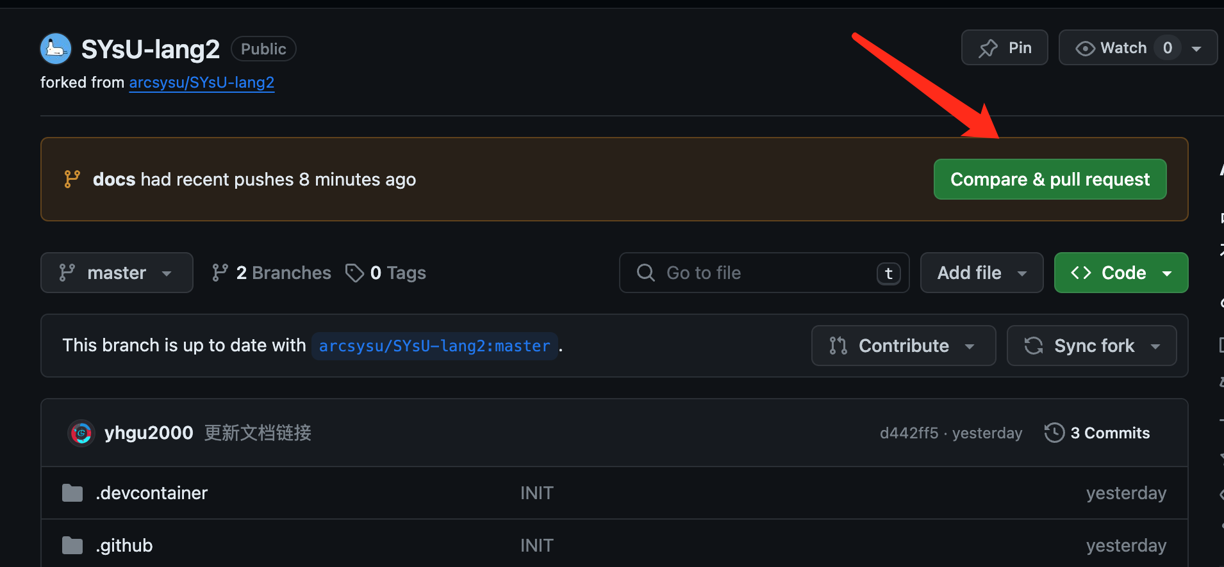Open the green Code dropdown

point(1121,273)
